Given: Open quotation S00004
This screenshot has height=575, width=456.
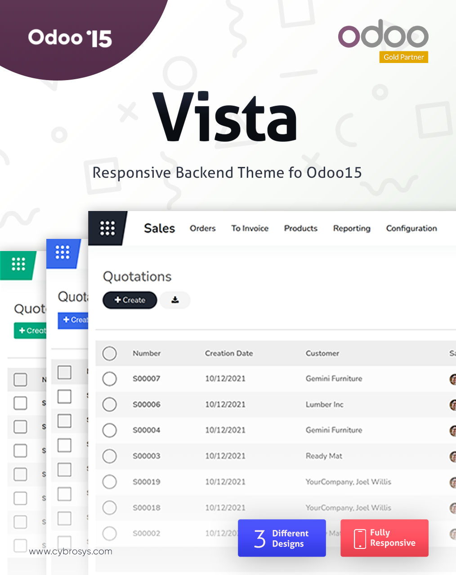Looking at the screenshot, I should click(x=146, y=430).
